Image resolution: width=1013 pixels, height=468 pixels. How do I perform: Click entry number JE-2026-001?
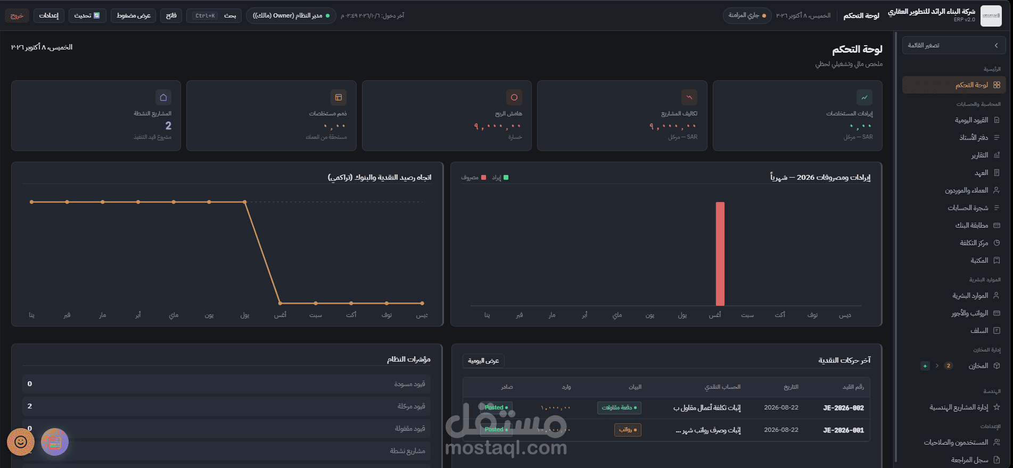point(843,430)
